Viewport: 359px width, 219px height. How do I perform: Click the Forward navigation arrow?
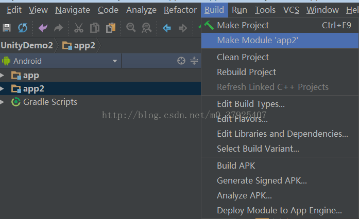coord(183,28)
